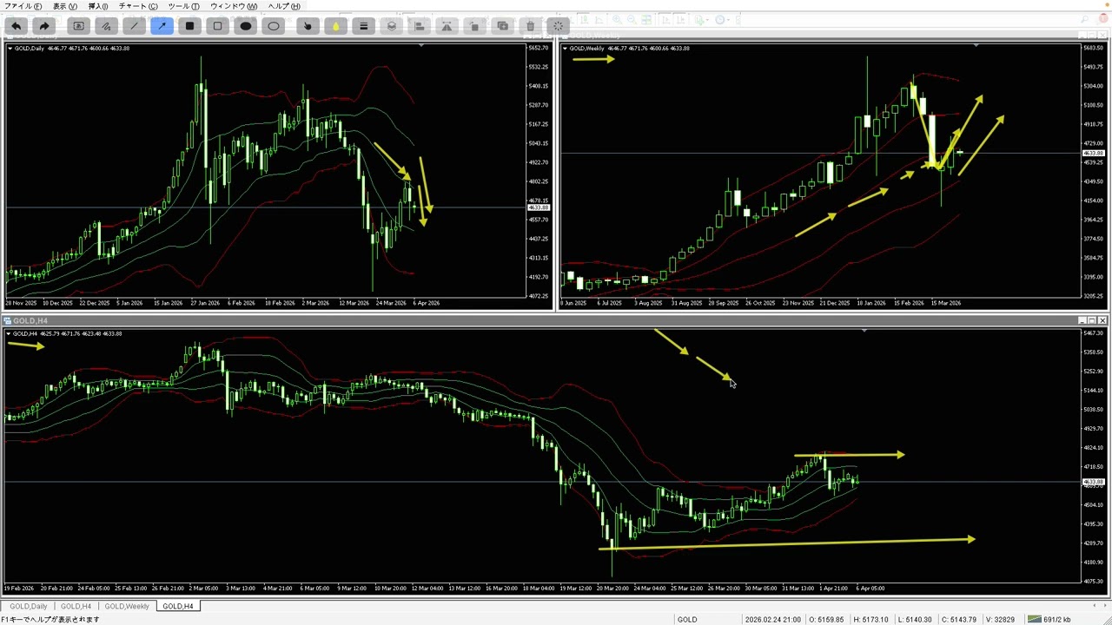Open the 挿入 menu
1112x625 pixels.
97,6
